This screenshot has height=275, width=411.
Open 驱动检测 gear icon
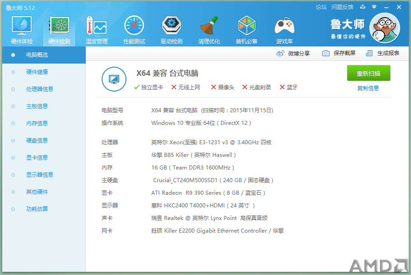(172, 25)
